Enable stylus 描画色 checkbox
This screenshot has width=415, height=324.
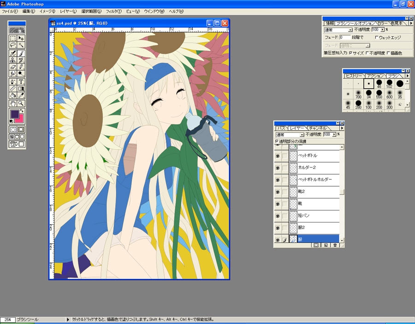(388, 53)
